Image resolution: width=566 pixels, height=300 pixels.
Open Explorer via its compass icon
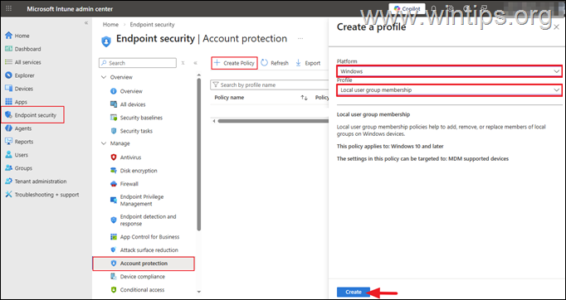[x=8, y=75]
